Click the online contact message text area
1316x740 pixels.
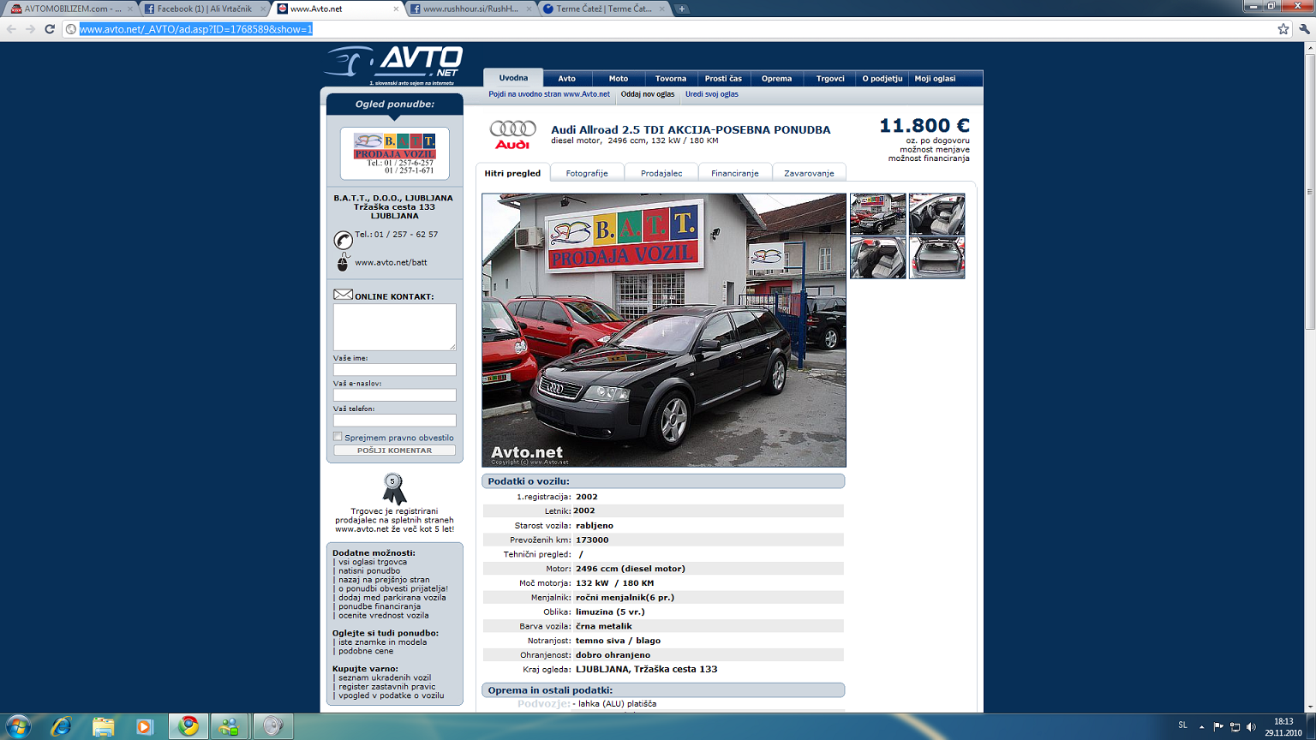[394, 326]
